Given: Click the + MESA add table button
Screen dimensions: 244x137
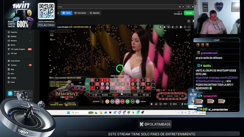Looking at the screenshot, I should click(173, 104).
